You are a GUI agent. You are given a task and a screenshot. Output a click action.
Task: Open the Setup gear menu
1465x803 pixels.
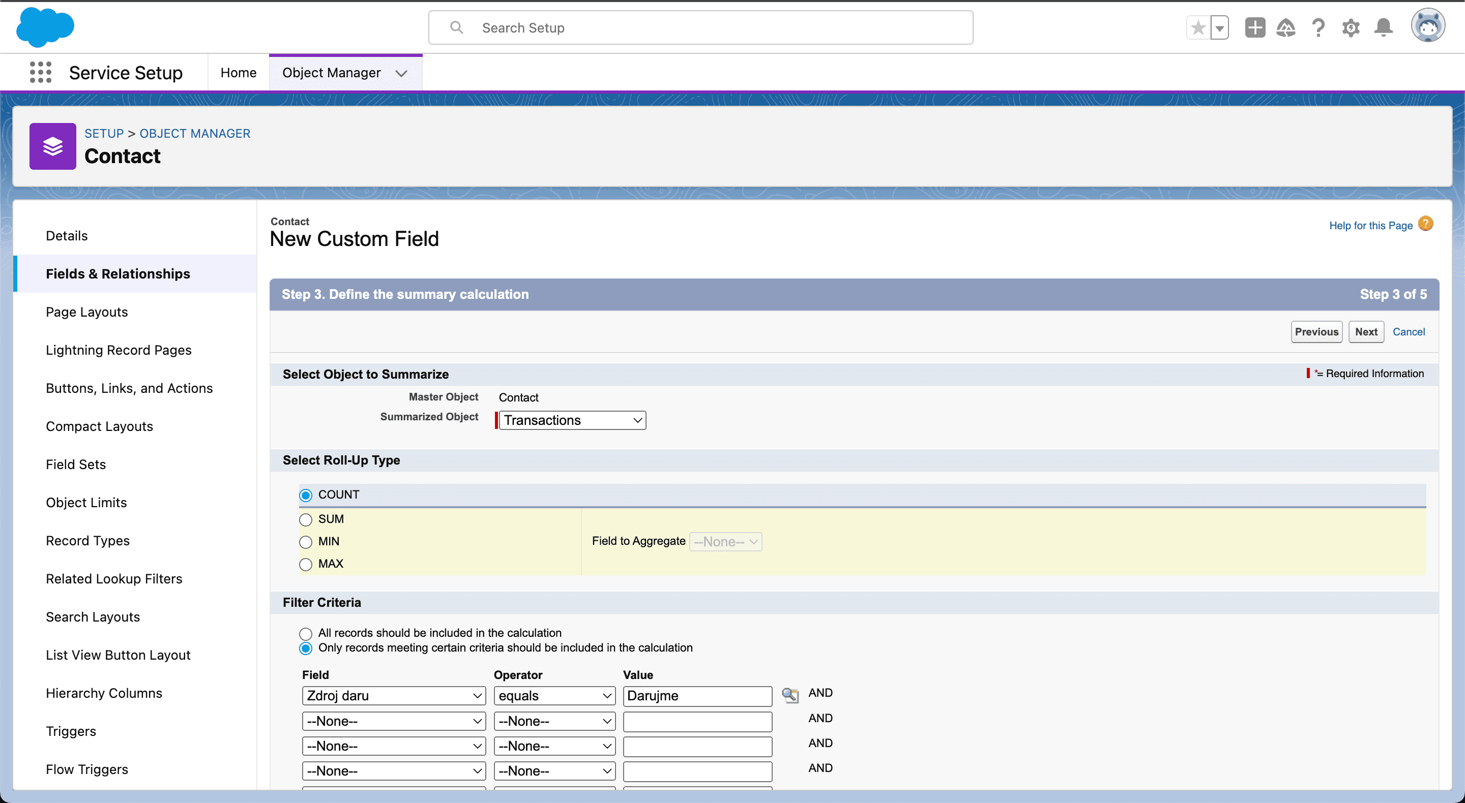click(x=1351, y=27)
